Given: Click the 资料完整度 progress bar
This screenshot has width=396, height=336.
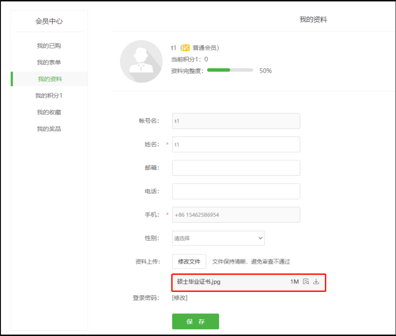Looking at the screenshot, I should pos(230,71).
